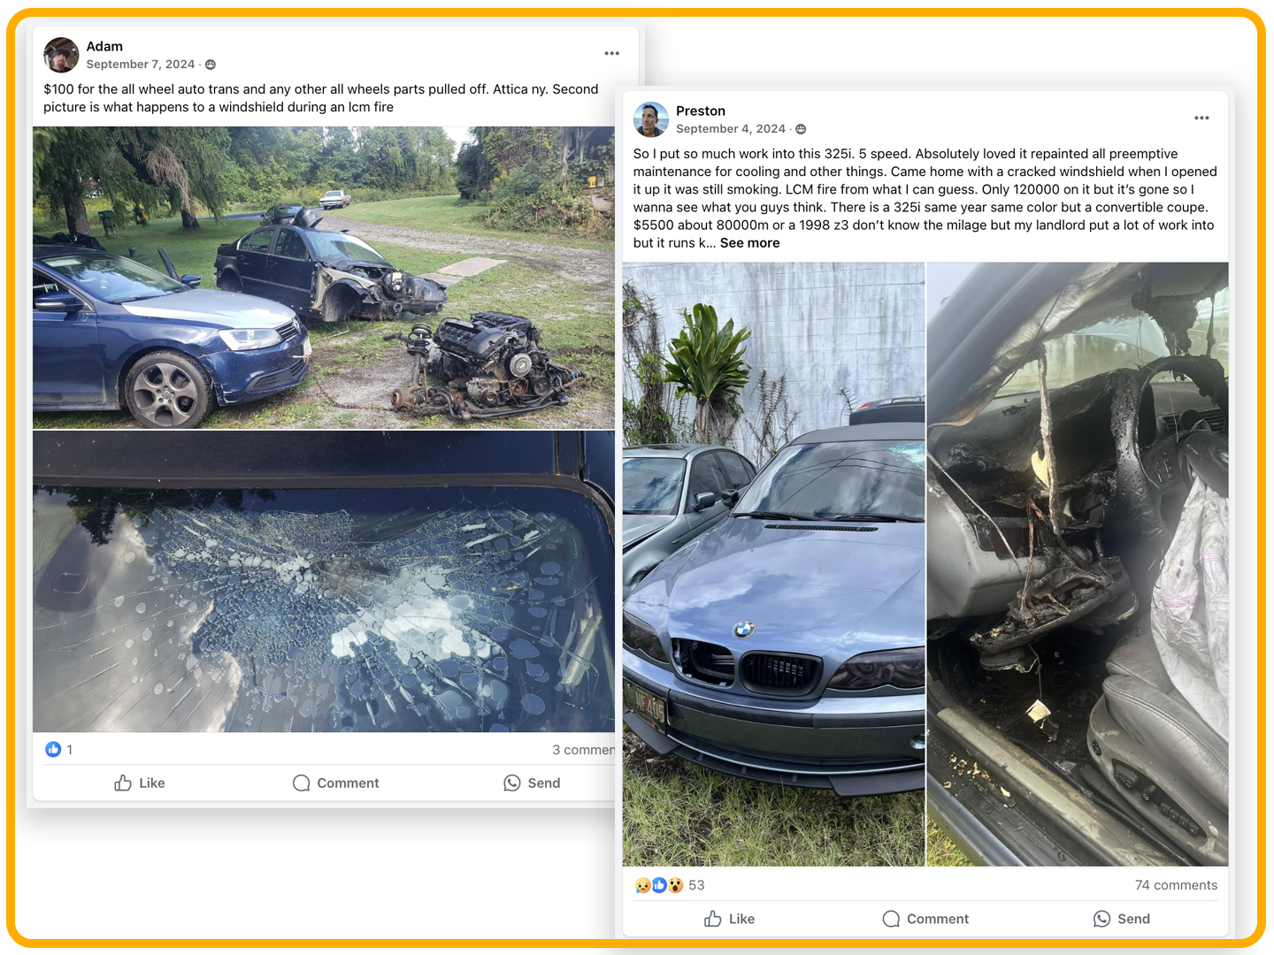Image resolution: width=1274 pixels, height=955 pixels.
Task: Open the 74 comments link
Action: (x=1176, y=885)
